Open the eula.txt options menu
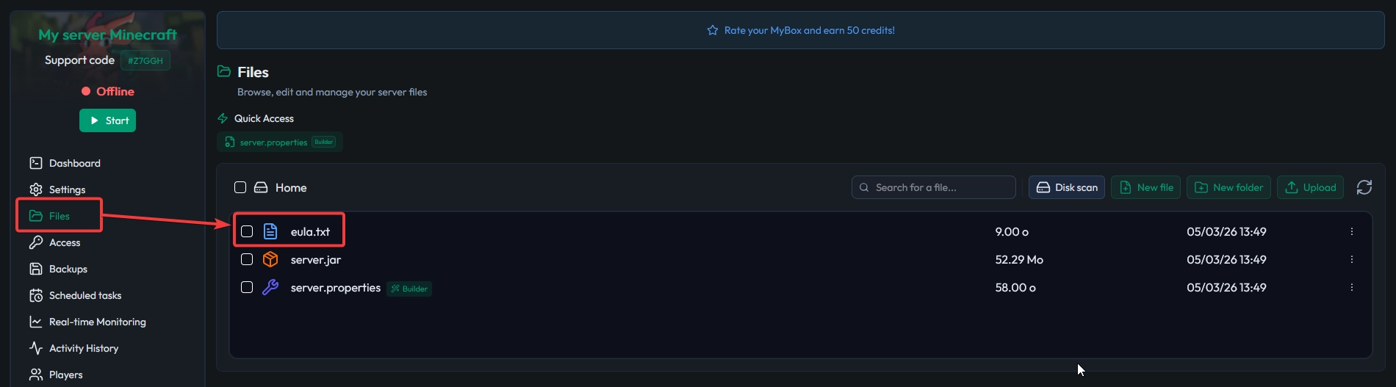Image resolution: width=1396 pixels, height=387 pixels. point(1351,231)
